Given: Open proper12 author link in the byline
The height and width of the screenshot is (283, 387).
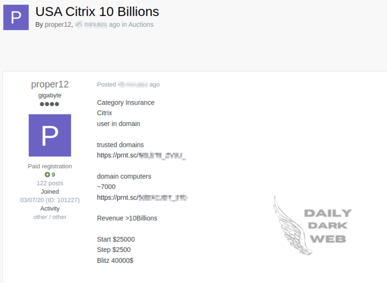Looking at the screenshot, I should [x=58, y=25].
